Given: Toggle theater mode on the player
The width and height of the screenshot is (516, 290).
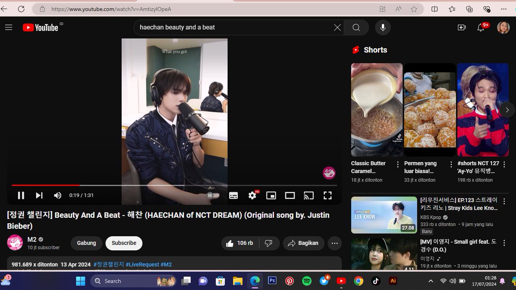Looking at the screenshot, I should (290, 195).
